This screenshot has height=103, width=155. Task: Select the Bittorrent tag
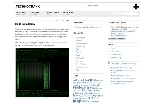pyautogui.click(x=82, y=83)
